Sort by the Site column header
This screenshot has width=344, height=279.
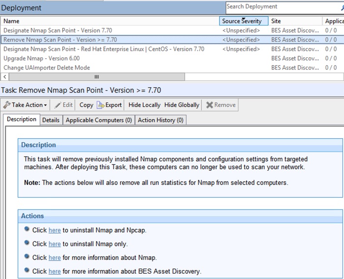pos(295,21)
